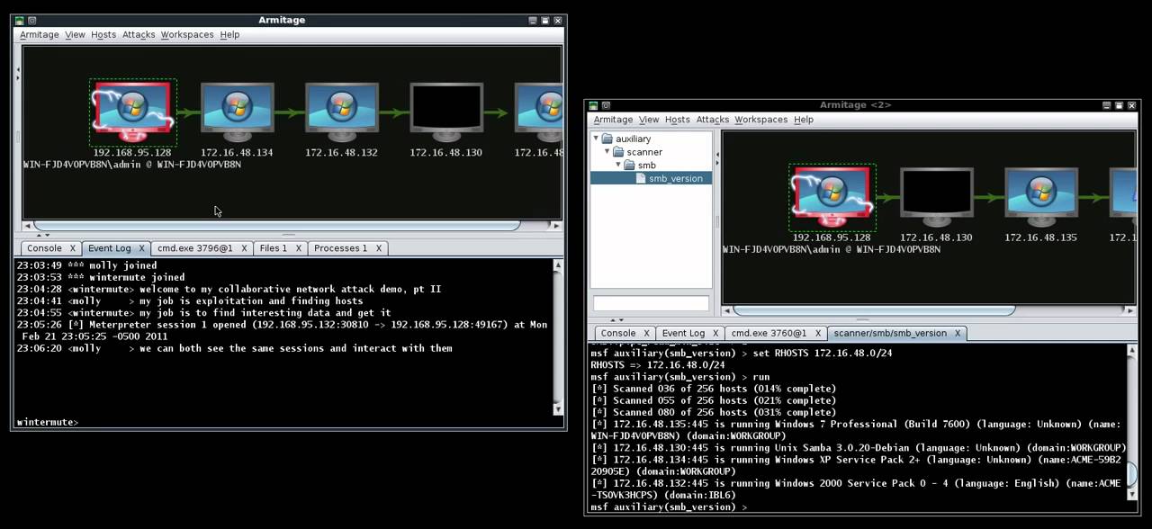
Task: Open Attacks menu in first Armitage window
Action: click(139, 34)
